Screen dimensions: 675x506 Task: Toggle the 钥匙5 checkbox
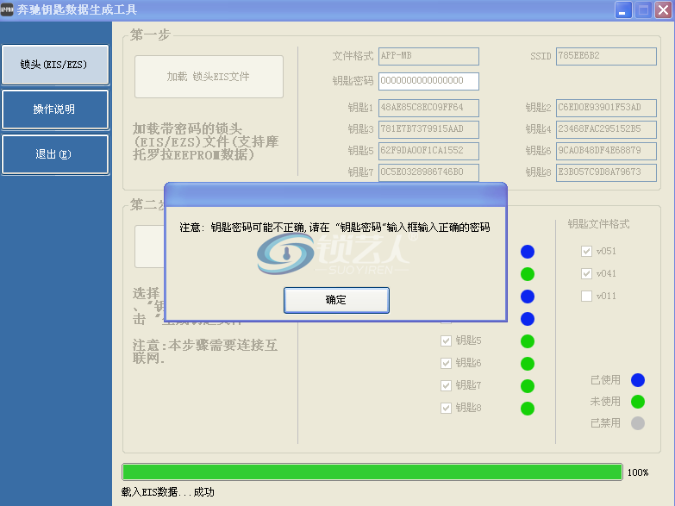[446, 340]
